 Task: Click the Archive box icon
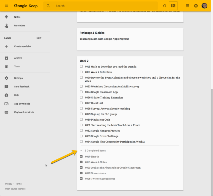pos(6,58)
